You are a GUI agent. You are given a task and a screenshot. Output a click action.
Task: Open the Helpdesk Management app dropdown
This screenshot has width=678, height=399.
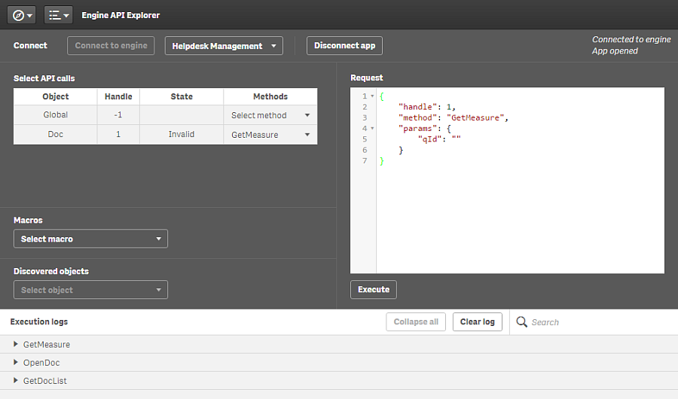coord(224,46)
